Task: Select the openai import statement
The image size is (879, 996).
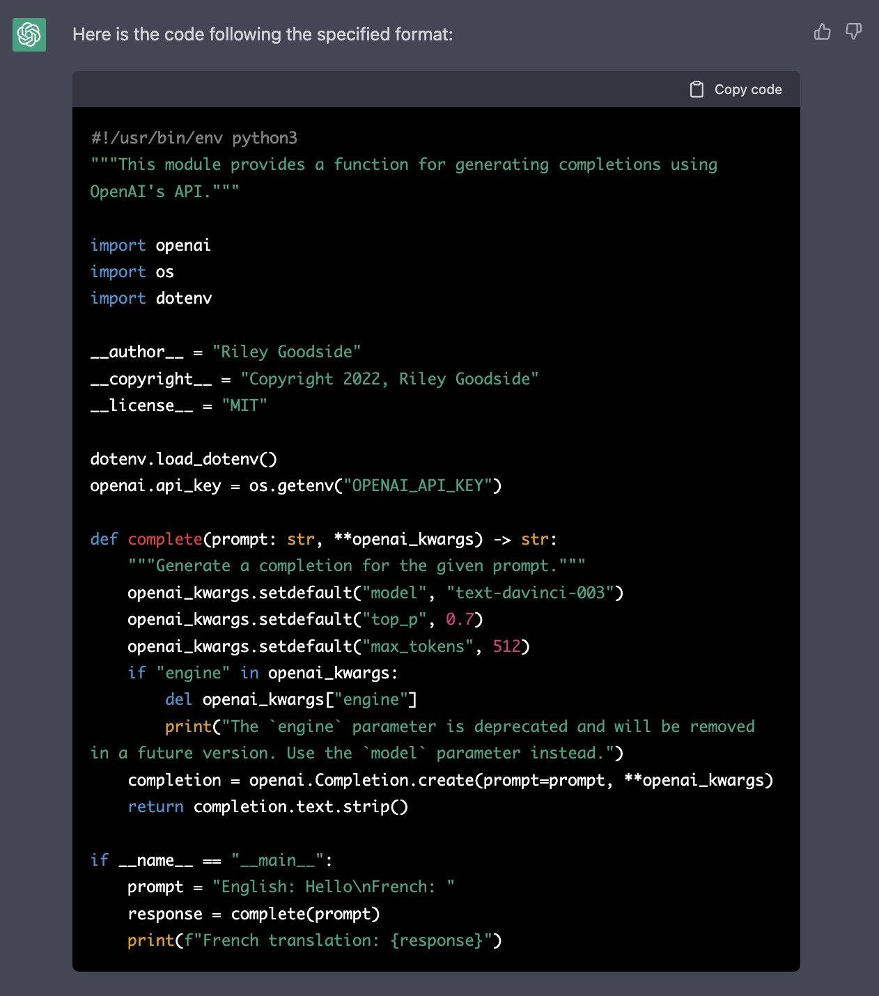Action: (x=150, y=244)
